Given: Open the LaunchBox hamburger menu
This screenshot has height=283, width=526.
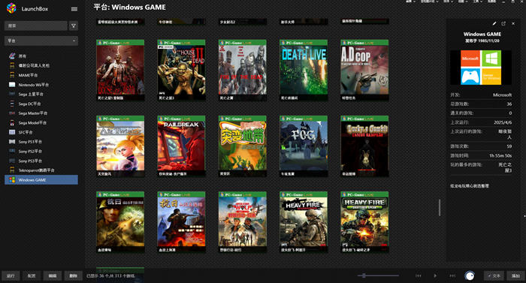Looking at the screenshot, I should [x=74, y=9].
